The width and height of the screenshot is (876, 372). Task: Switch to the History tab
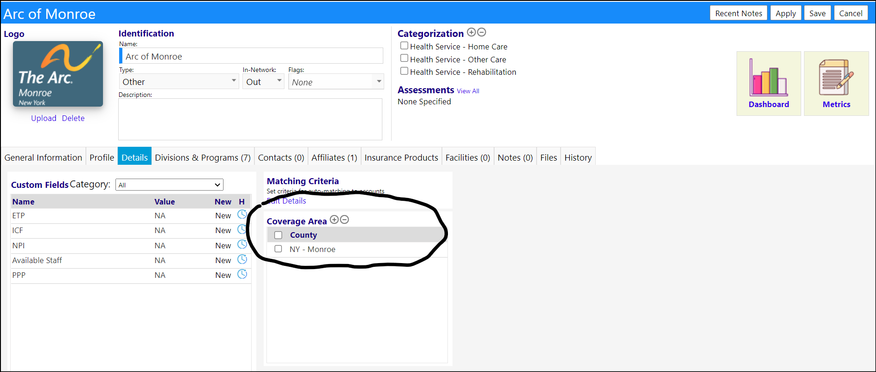click(578, 157)
